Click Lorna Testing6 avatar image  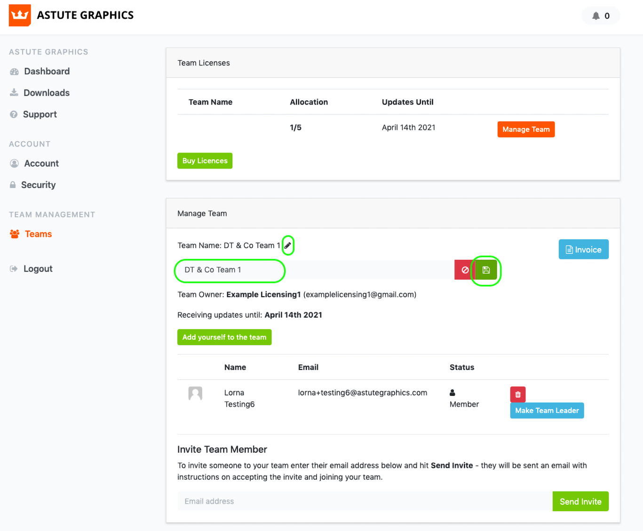tap(195, 394)
